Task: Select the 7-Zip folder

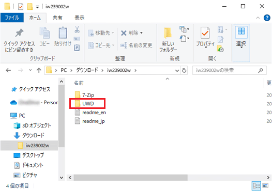Action: [84, 95]
